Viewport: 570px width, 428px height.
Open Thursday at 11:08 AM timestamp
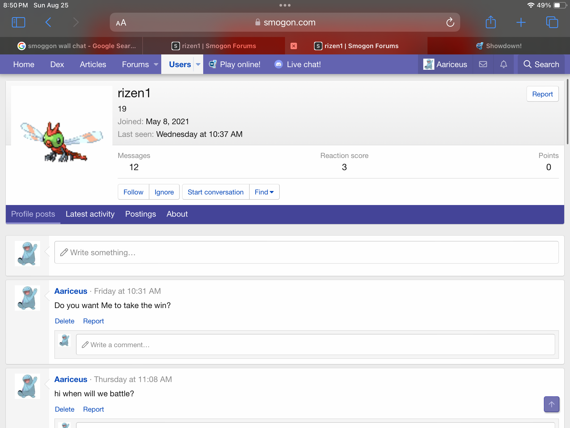coord(133,379)
